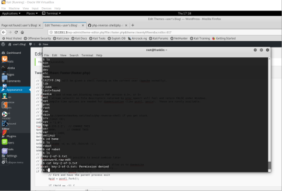Click the Firefox forward arrow

[10, 32]
